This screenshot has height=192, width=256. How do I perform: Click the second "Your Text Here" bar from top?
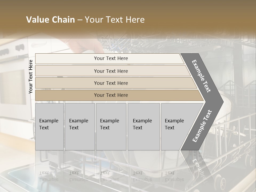click(111, 71)
